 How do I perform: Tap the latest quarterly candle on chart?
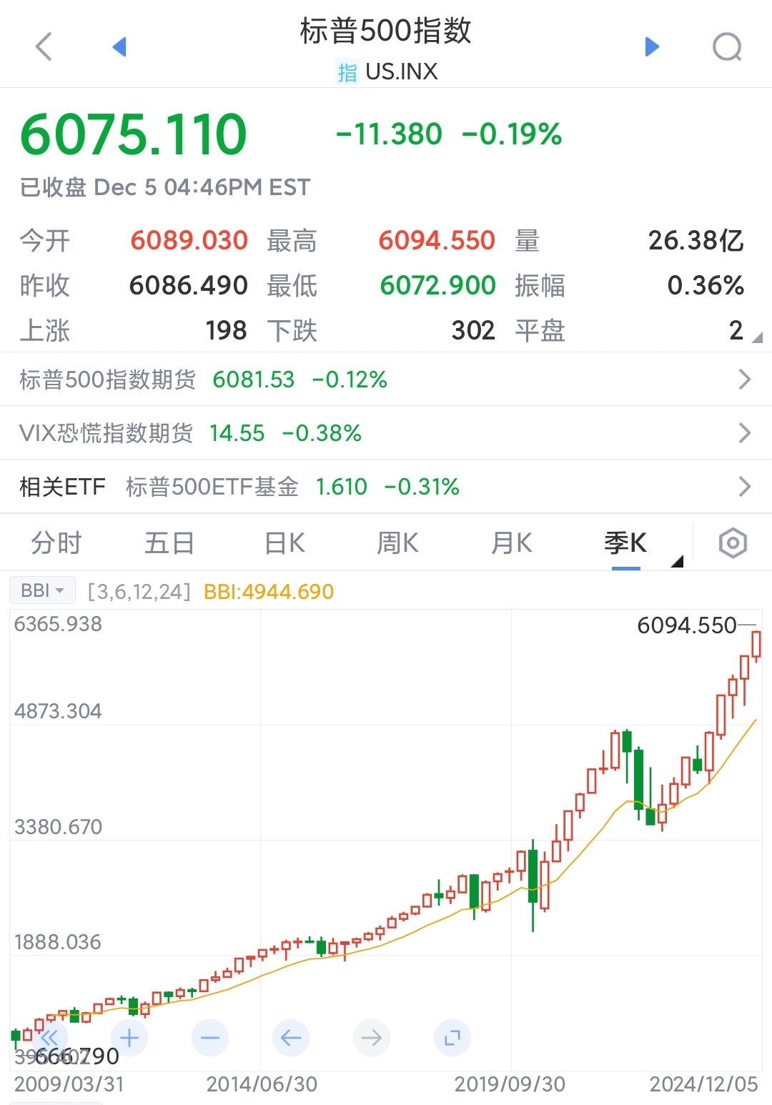pos(756,644)
